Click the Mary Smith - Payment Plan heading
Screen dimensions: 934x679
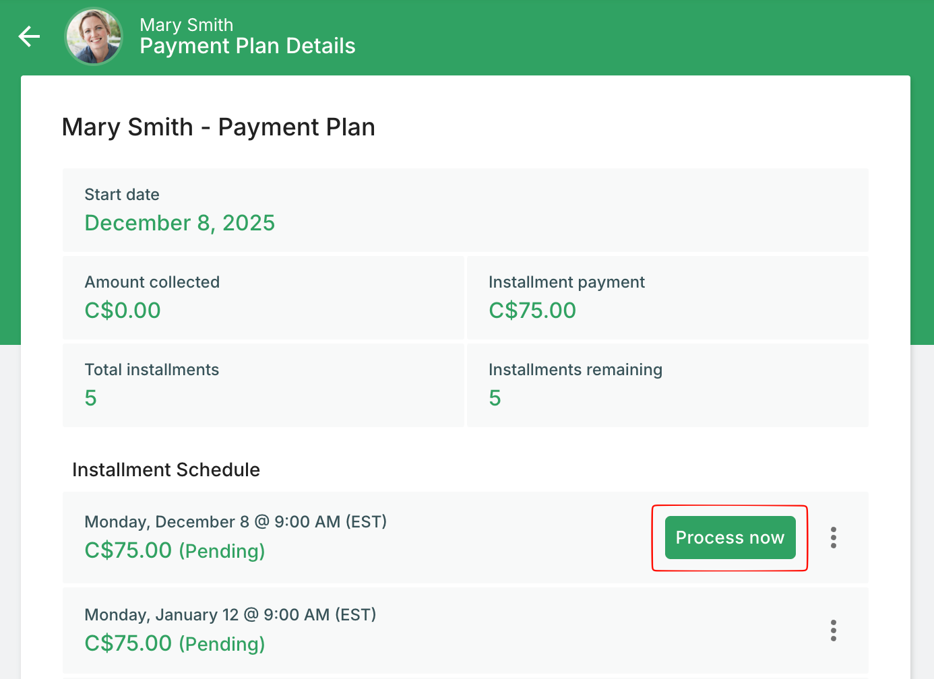[218, 127]
